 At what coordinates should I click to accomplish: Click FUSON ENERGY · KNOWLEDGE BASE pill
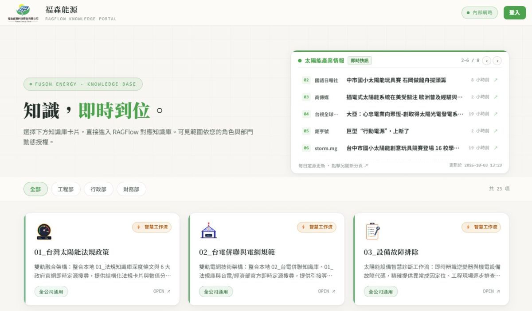point(83,84)
